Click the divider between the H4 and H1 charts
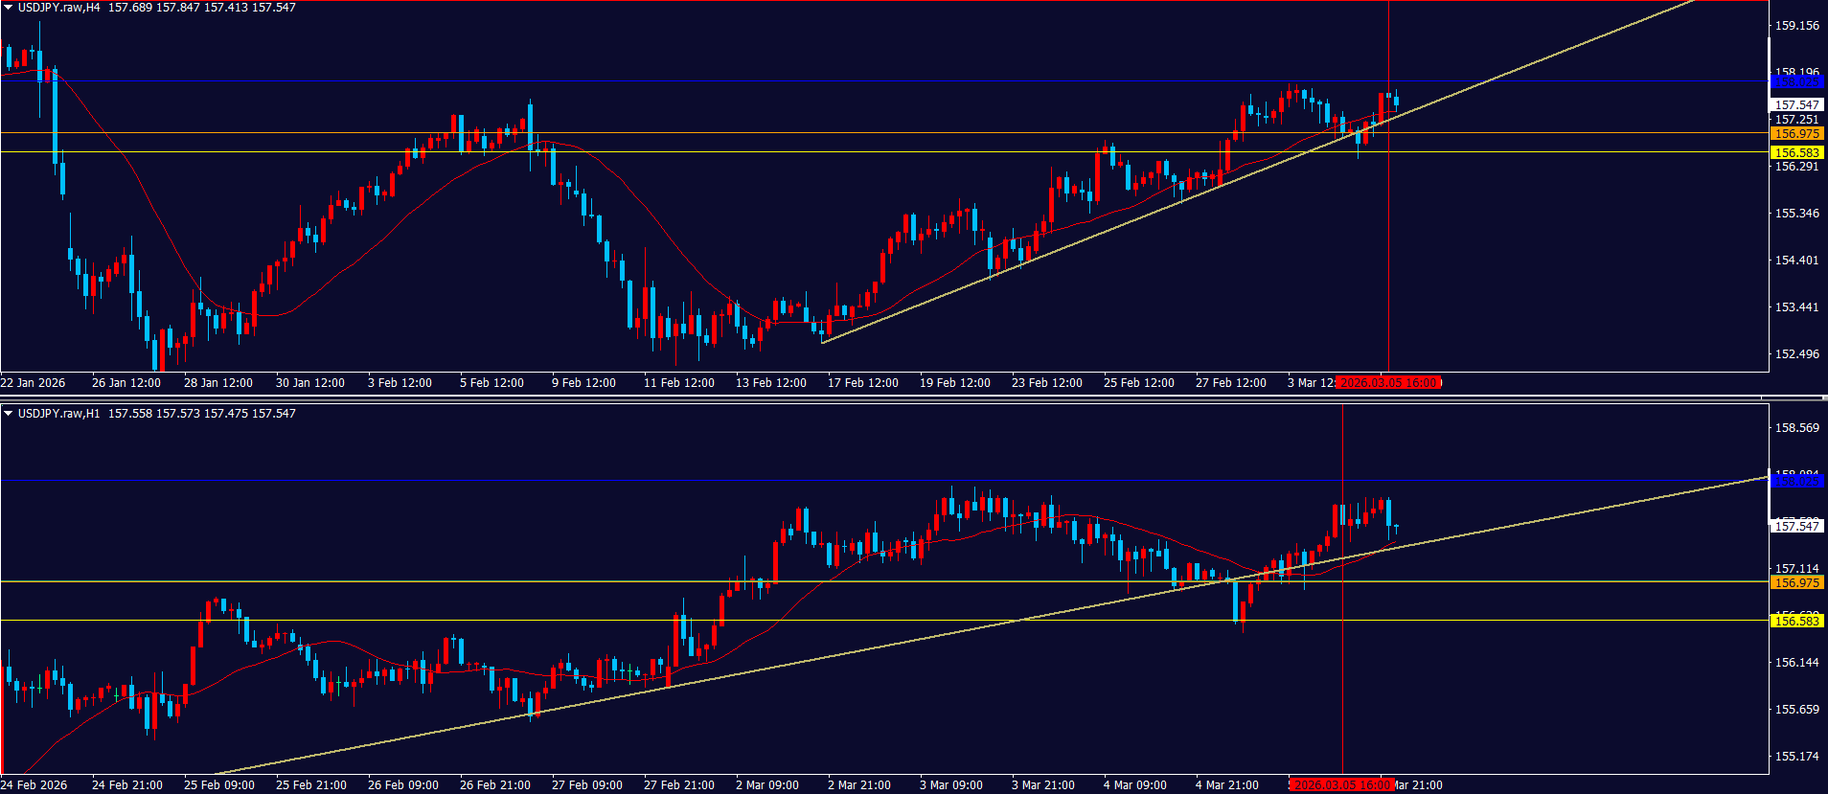This screenshot has width=1828, height=794. [x=914, y=397]
